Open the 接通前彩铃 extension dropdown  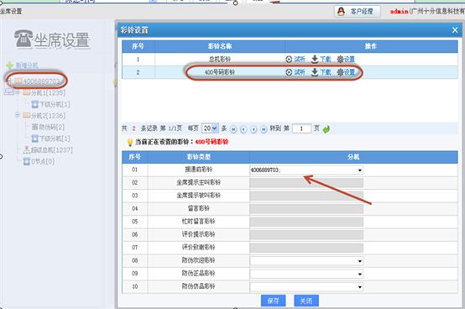point(306,170)
